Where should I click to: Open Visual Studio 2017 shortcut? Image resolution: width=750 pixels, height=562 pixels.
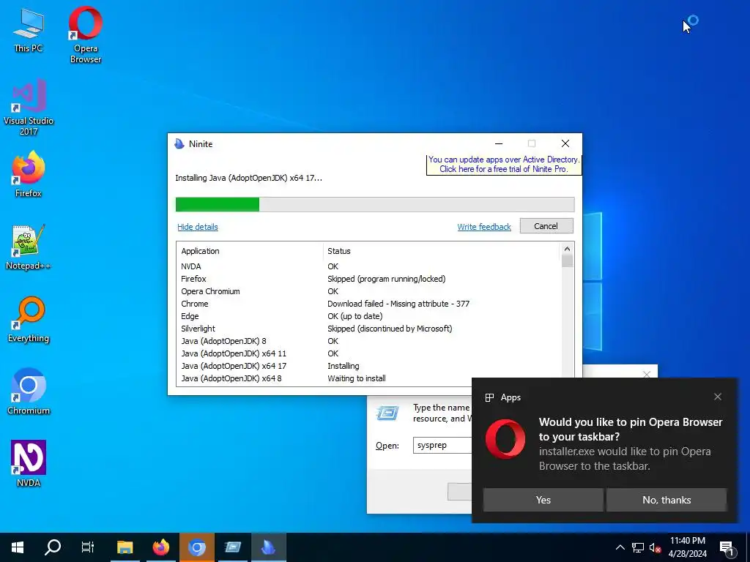tap(29, 108)
